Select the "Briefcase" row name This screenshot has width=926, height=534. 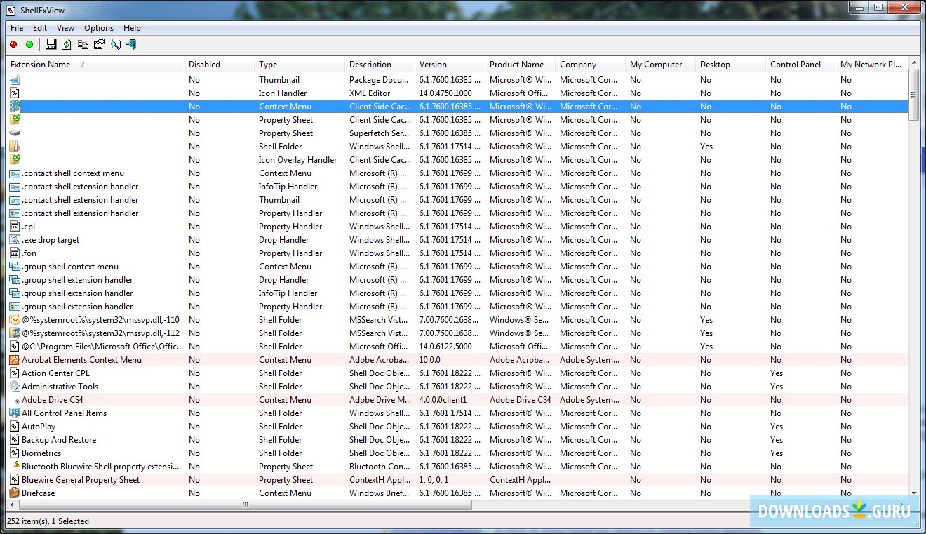point(38,493)
